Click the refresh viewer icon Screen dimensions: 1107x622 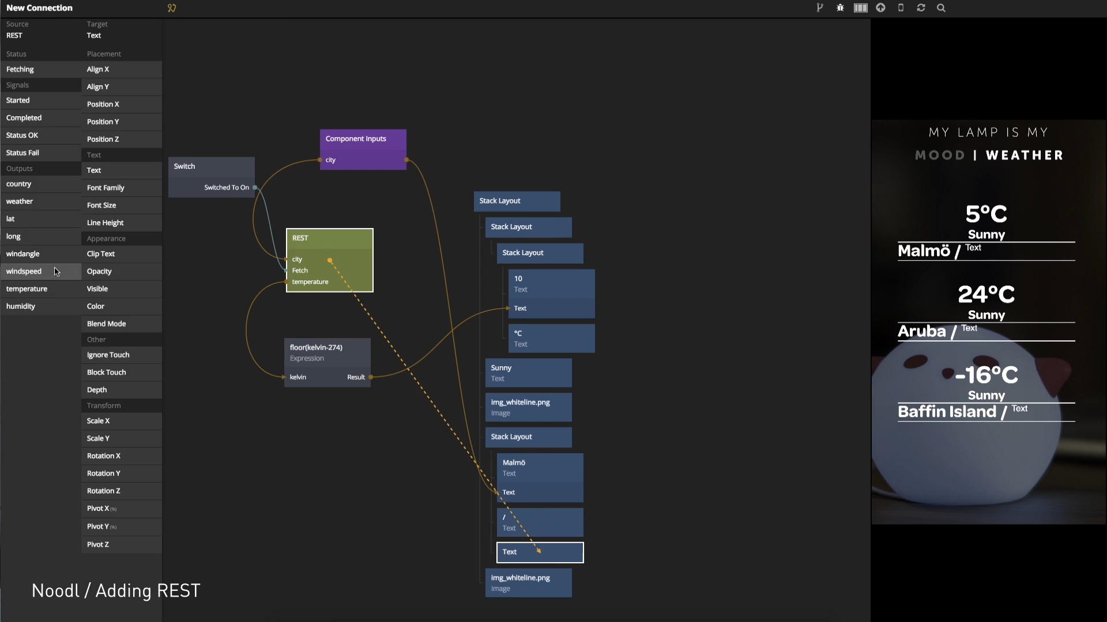point(921,8)
